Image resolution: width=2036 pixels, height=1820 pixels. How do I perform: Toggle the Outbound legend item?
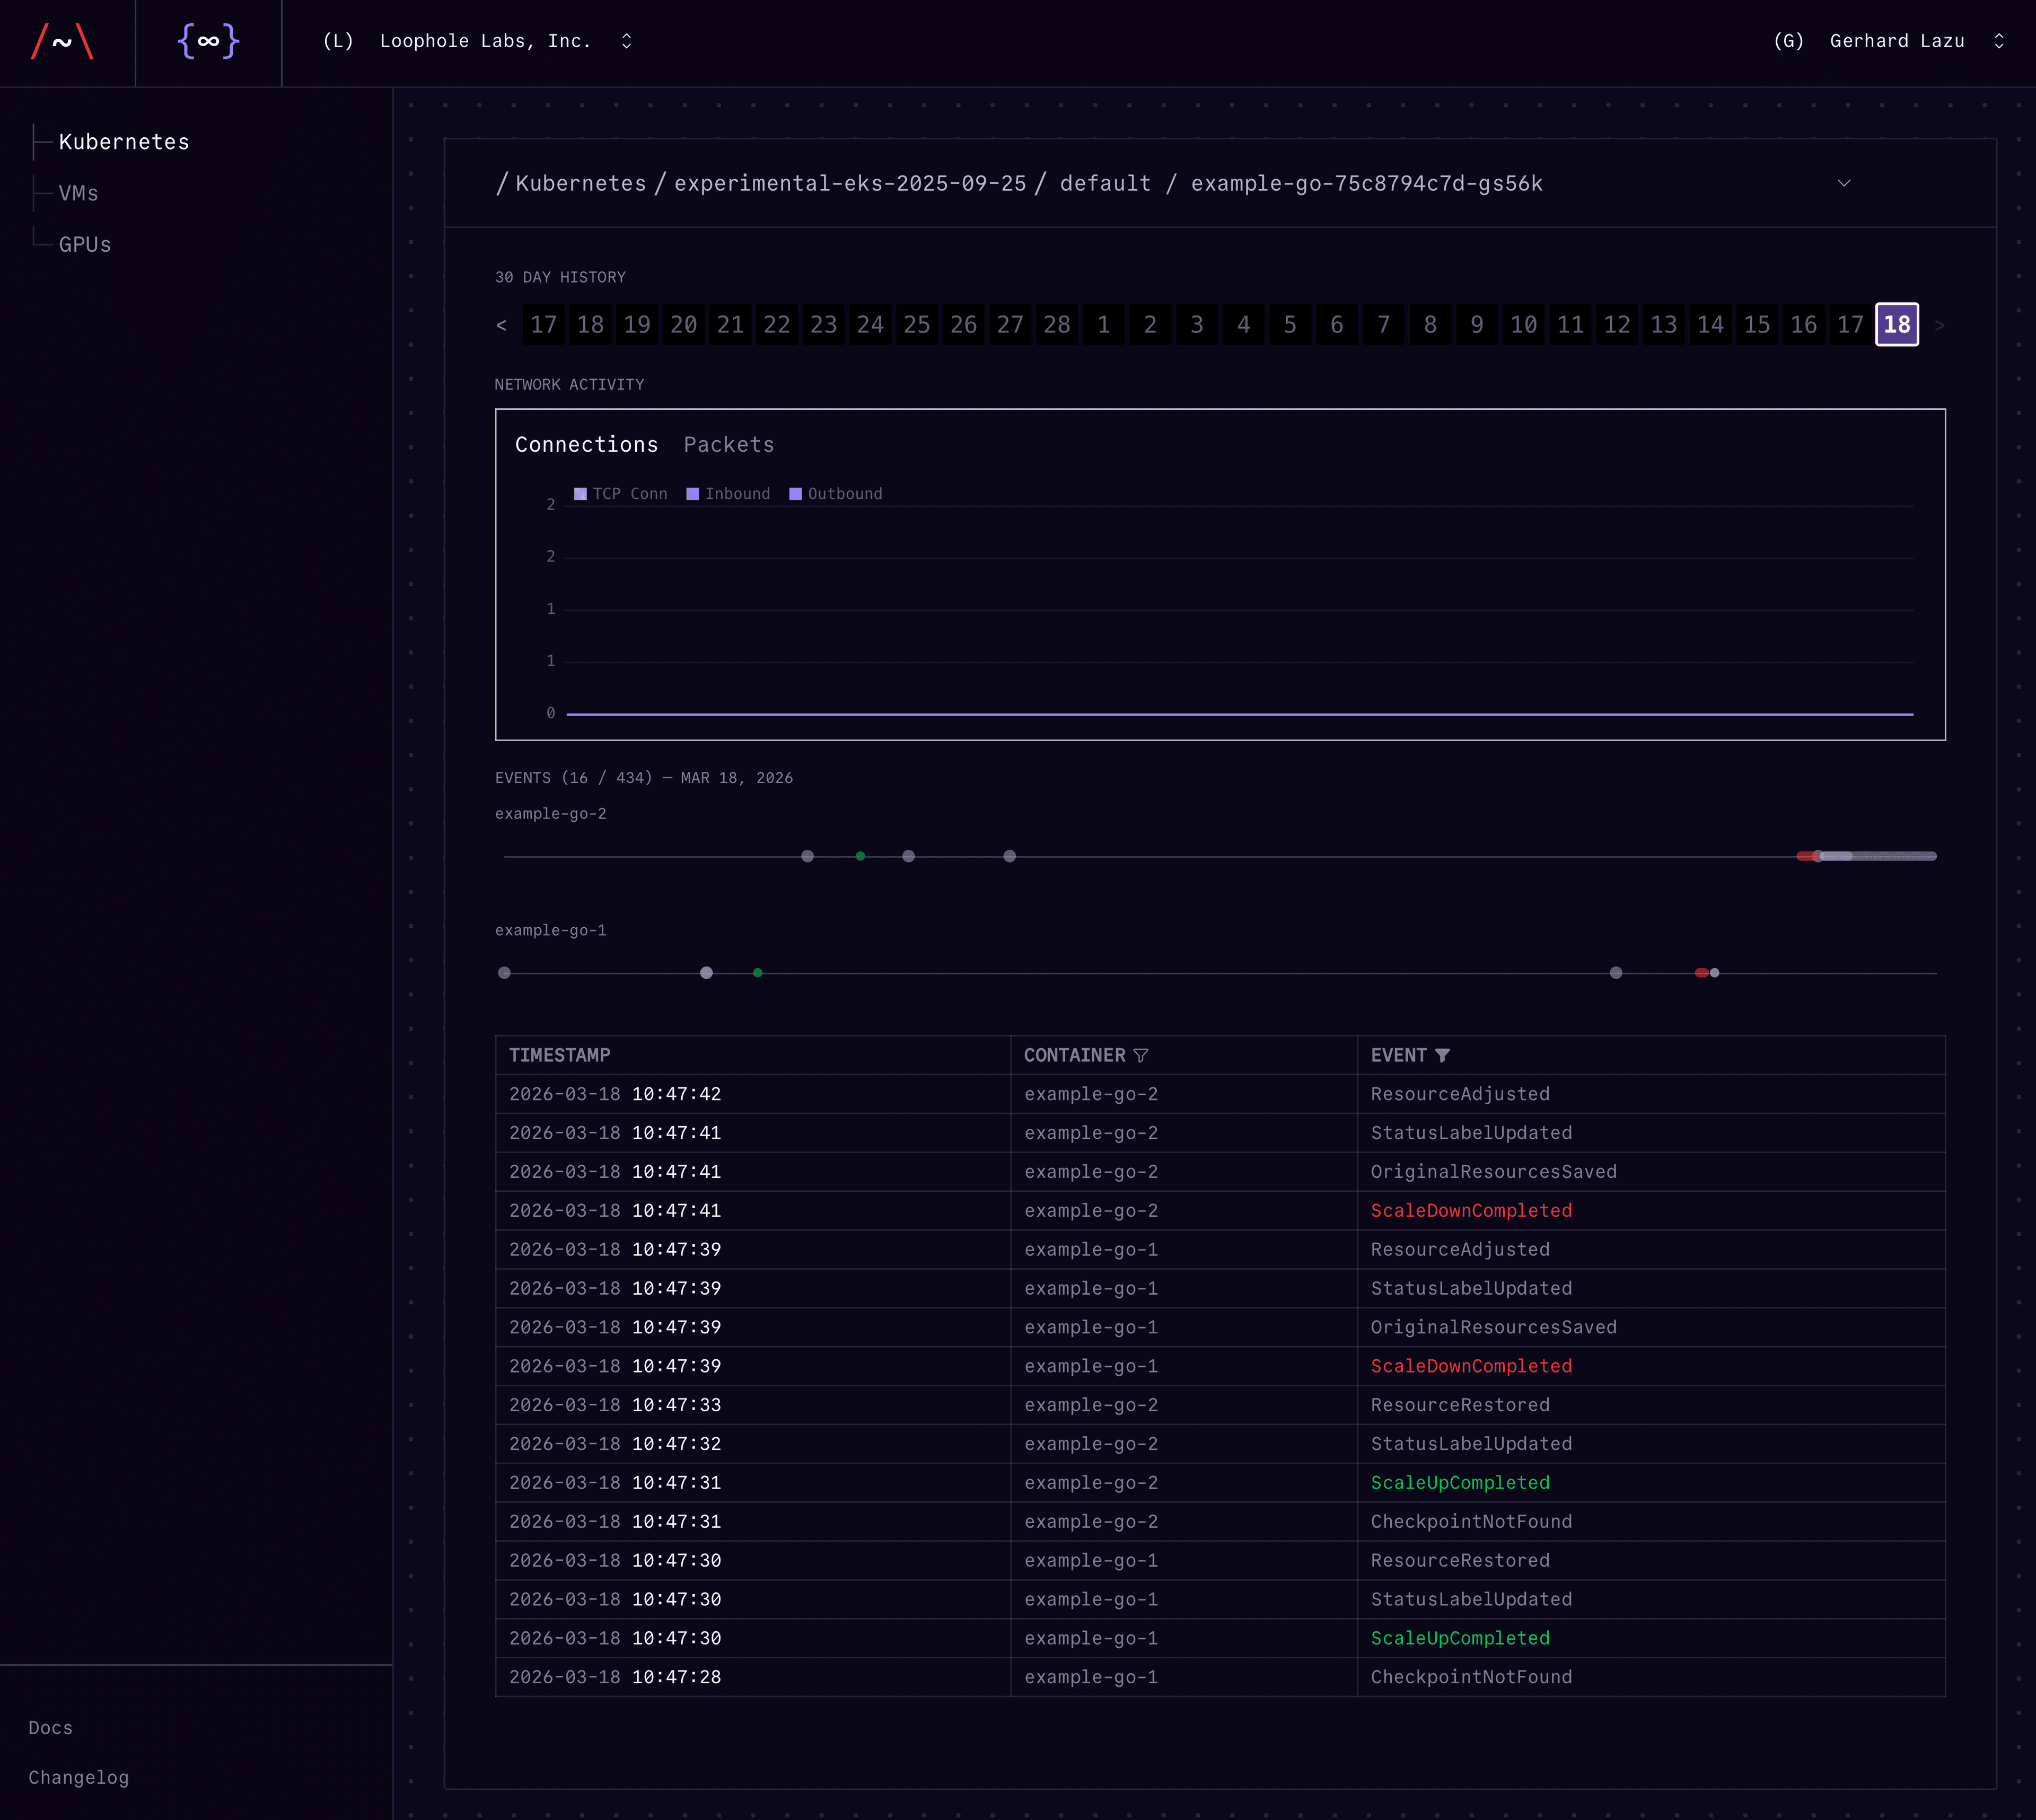click(x=836, y=493)
